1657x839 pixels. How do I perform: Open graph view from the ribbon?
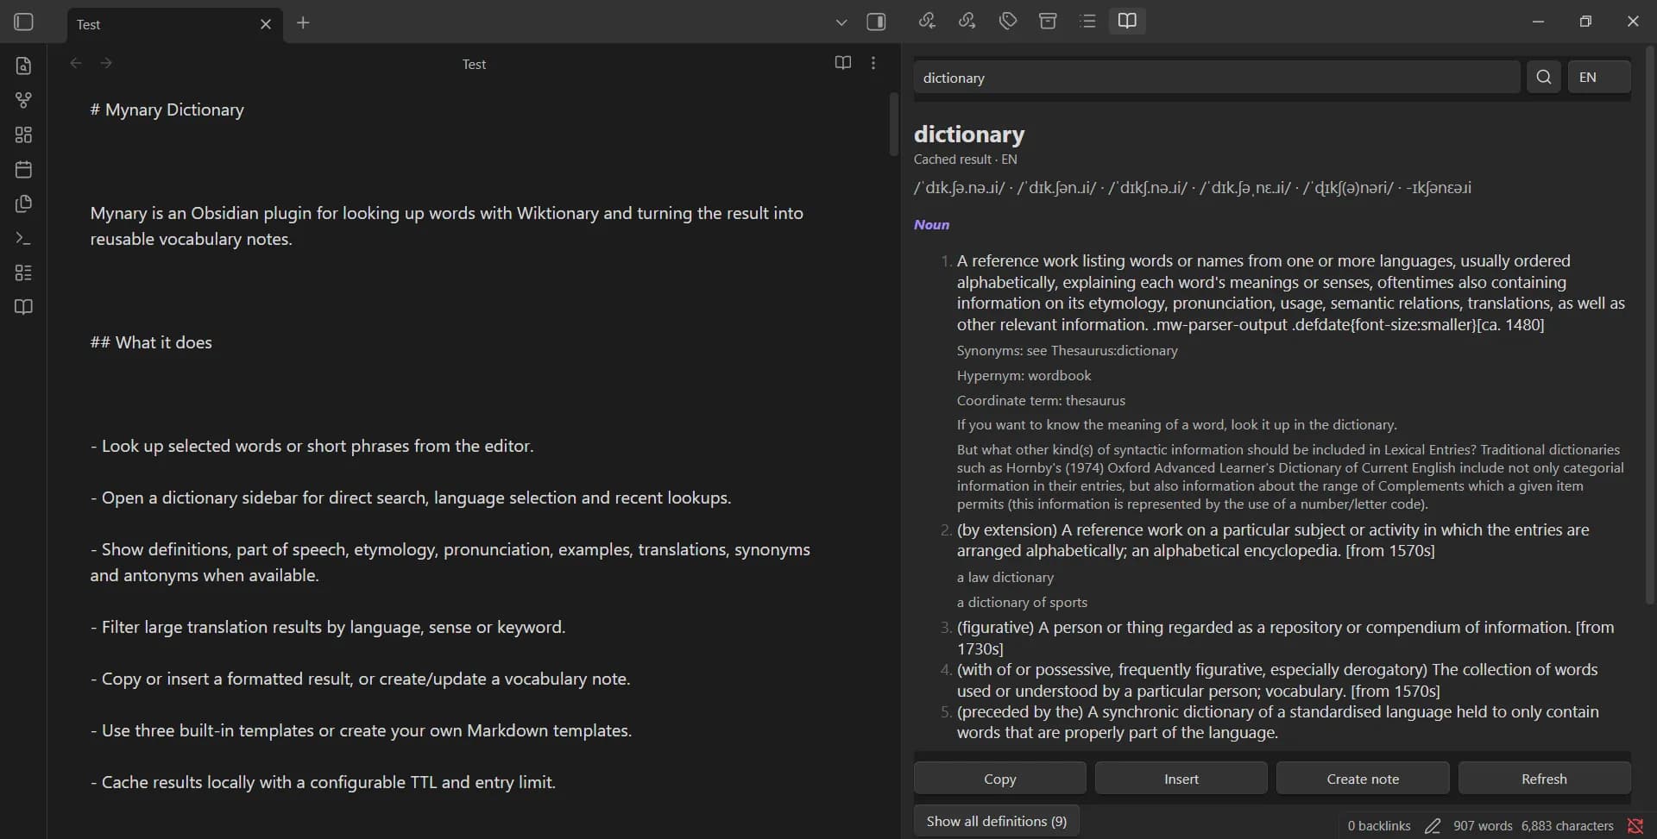tap(23, 100)
